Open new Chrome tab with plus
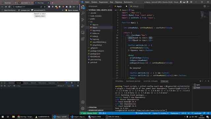Image resolution: width=211 pixels, height=119 pixels. point(52,3)
